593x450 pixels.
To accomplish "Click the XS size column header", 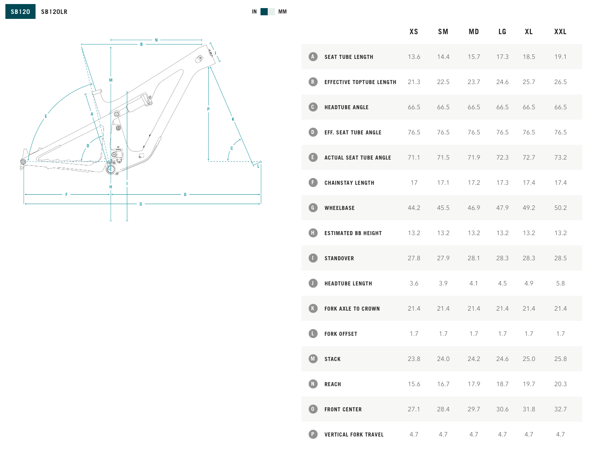I will [414, 32].
